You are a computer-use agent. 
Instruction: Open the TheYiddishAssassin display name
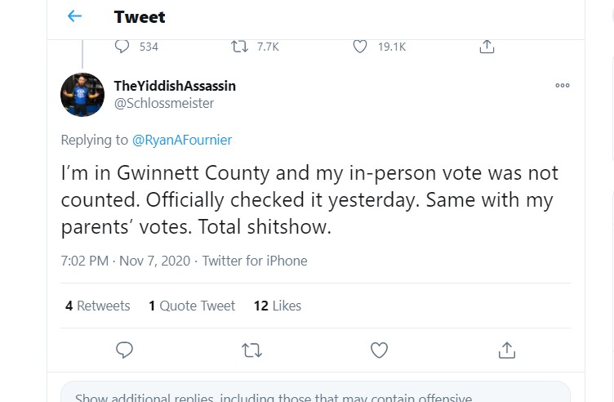pyautogui.click(x=175, y=86)
